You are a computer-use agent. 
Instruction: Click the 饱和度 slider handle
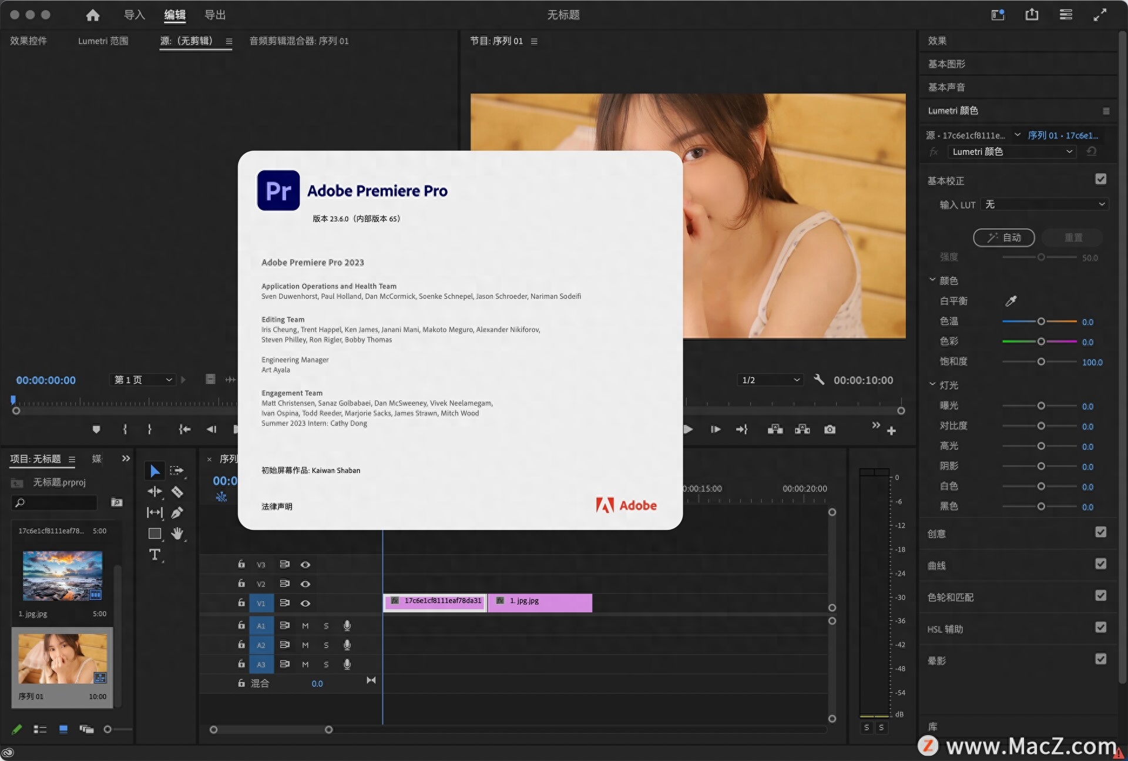point(1041,362)
